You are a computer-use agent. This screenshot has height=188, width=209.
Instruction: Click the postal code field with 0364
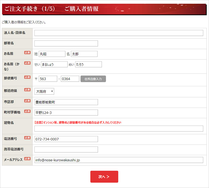pos(70,79)
